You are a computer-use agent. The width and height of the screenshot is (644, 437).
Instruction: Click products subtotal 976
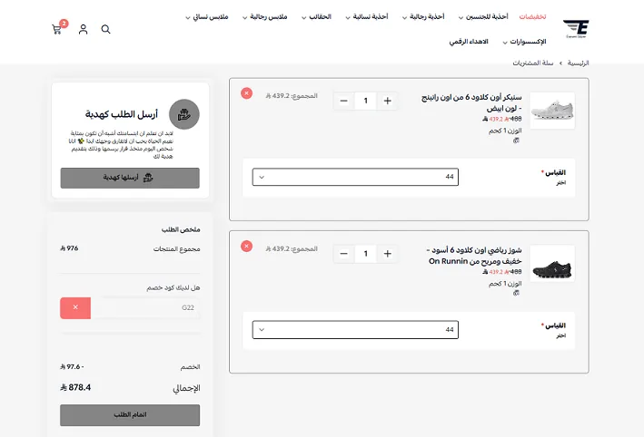click(69, 248)
